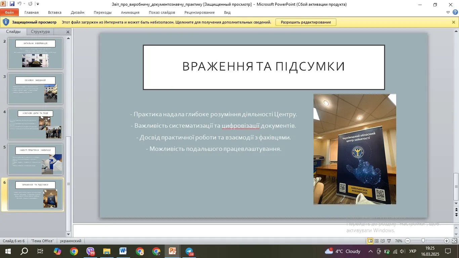Click the protected view message text for details
This screenshot has width=459, height=258.
(166, 22)
